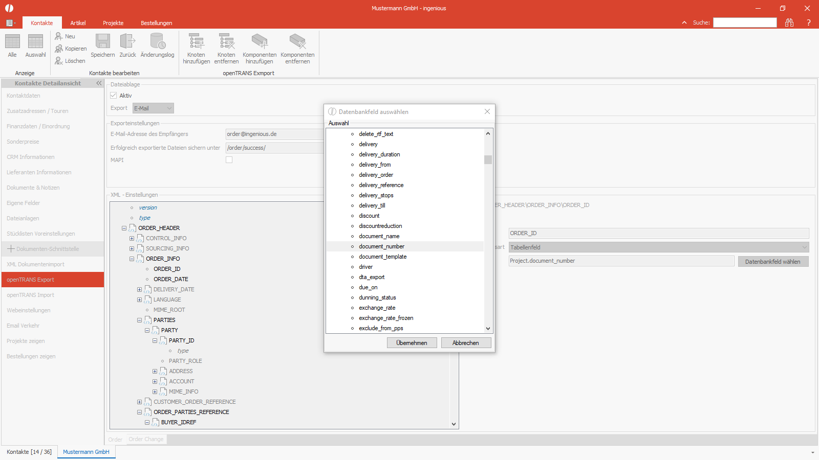Select document_template in the field list
The image size is (819, 460).
click(x=383, y=257)
